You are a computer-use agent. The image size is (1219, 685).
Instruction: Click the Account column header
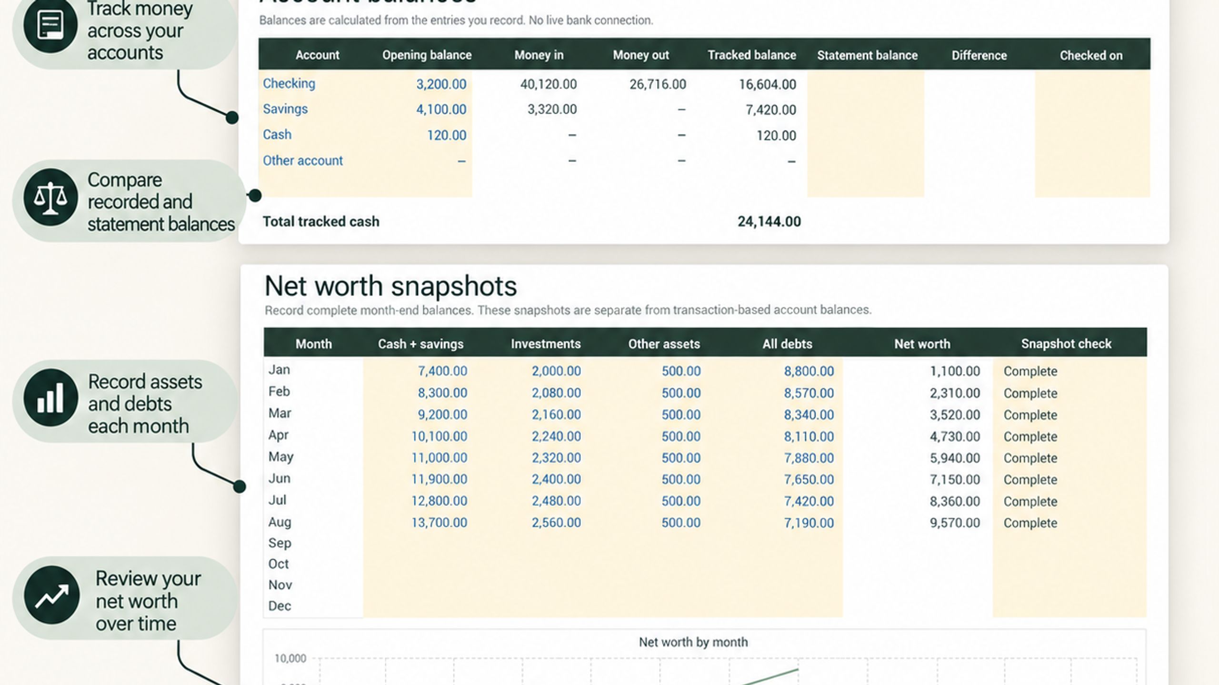click(317, 55)
